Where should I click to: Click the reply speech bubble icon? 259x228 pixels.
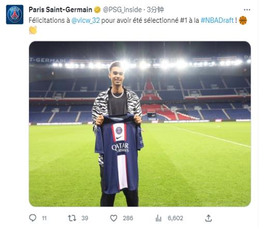[x=33, y=218]
